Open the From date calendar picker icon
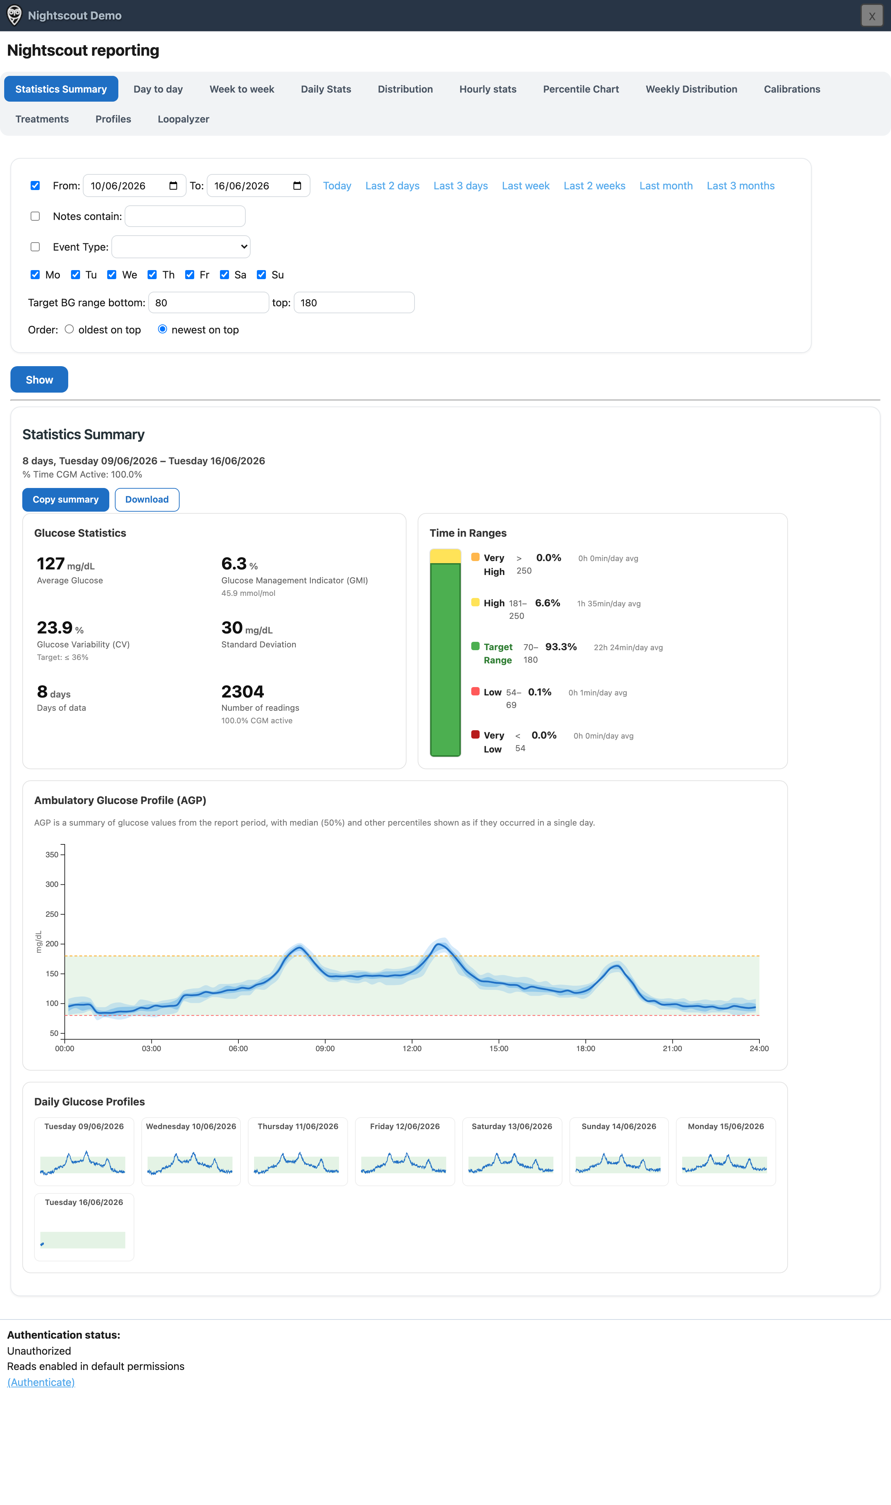The height and width of the screenshot is (1505, 891). [x=173, y=186]
